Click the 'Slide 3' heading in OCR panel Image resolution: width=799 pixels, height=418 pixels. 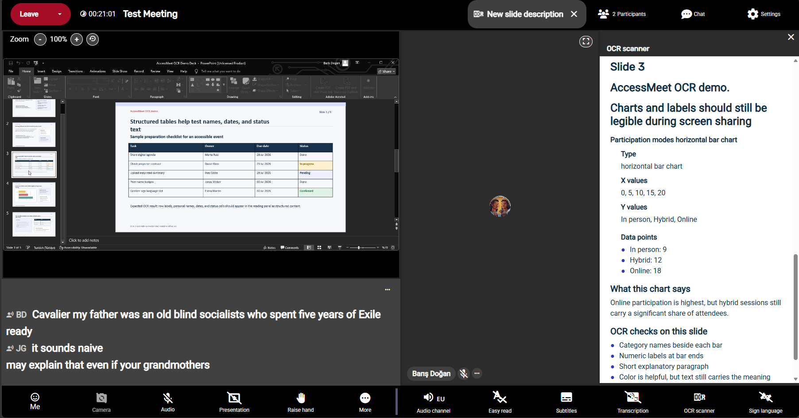[x=627, y=67]
